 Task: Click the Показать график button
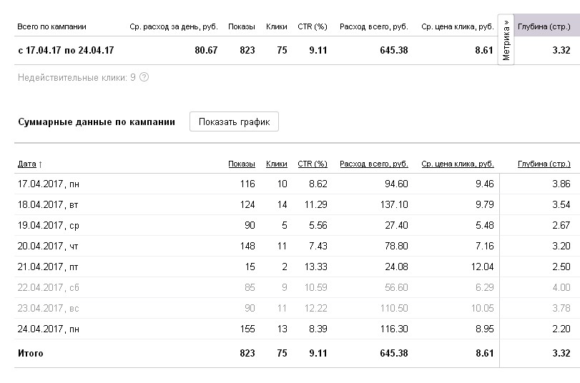point(234,121)
